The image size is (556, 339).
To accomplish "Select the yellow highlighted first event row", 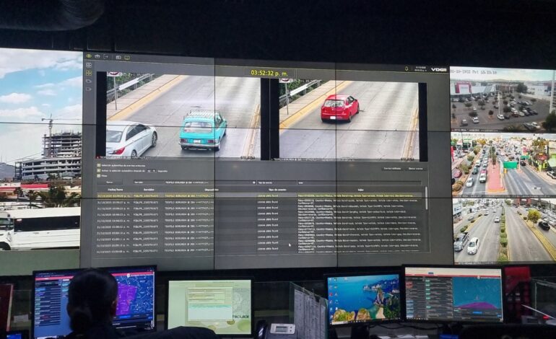I will click(260, 195).
